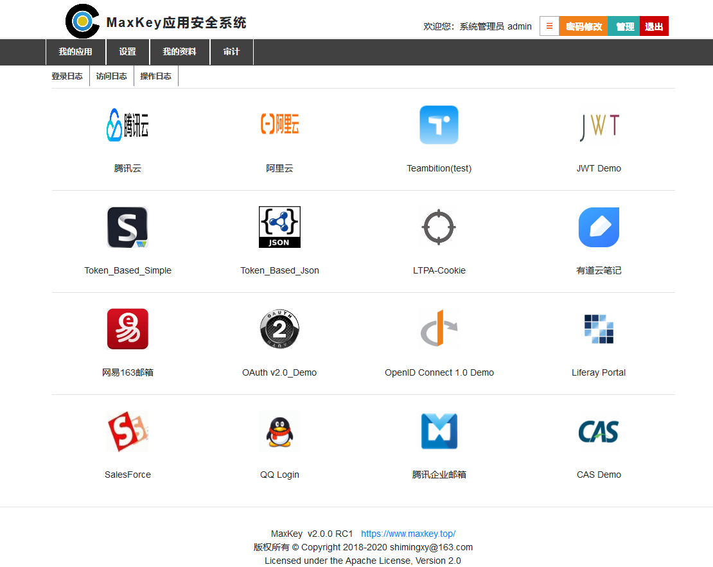Click the OAuth v2.0_Demo icon
713x567 pixels.
279,329
